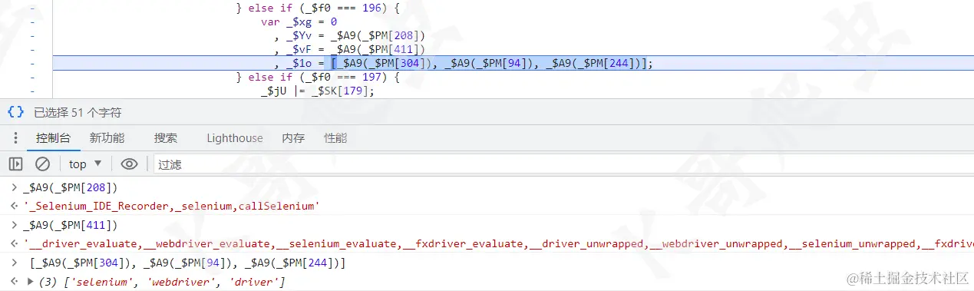The height and width of the screenshot is (291, 974).
Task: Open the drawer three-dot menu
Action: [15, 138]
